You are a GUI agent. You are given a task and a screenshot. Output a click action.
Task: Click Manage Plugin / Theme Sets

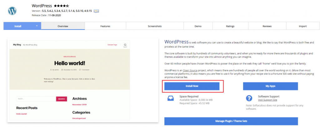pyautogui.click(x=231, y=121)
